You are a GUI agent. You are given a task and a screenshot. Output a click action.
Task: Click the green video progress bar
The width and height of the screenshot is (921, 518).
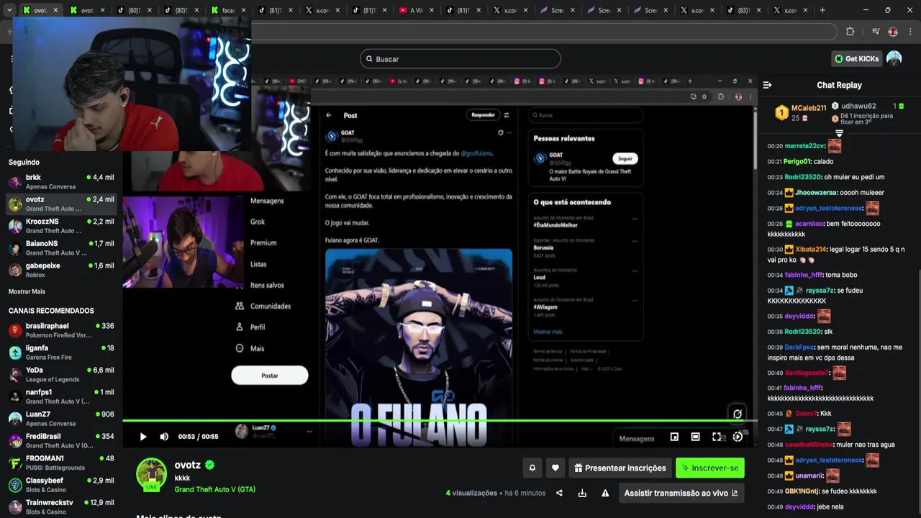pos(440,421)
